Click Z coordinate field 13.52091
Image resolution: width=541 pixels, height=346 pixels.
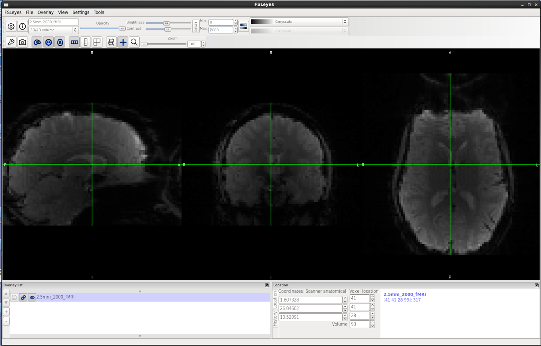(x=311, y=317)
